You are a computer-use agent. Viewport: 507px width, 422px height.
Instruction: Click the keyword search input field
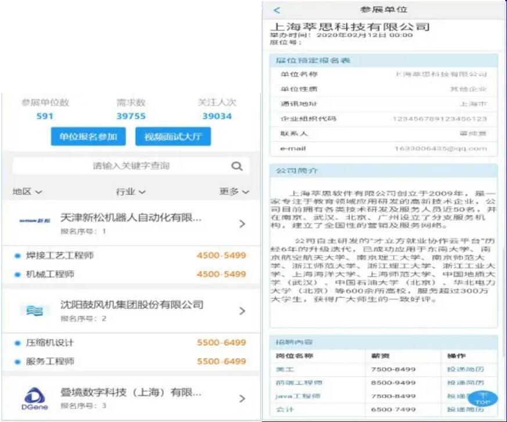[x=131, y=166]
